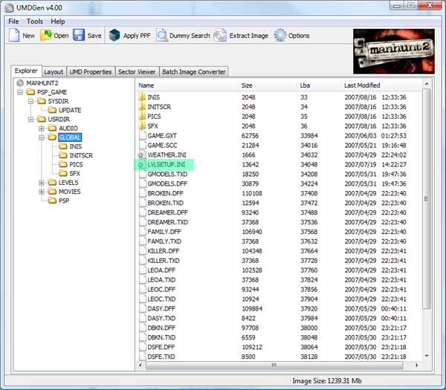Expand the AUDIO tree node
Image resolution: width=446 pixels, height=390 pixels.
coord(42,129)
